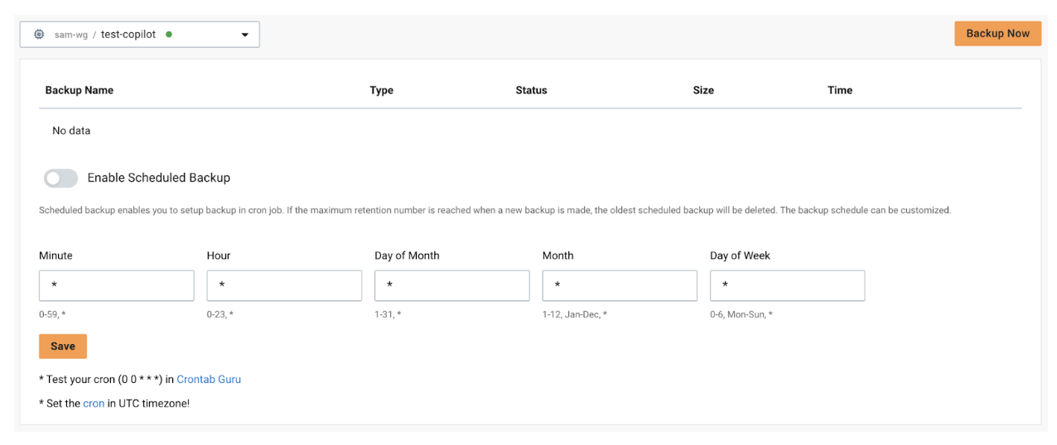This screenshot has width=1057, height=445.
Task: Focus the Minute cron input field
Action: point(117,285)
